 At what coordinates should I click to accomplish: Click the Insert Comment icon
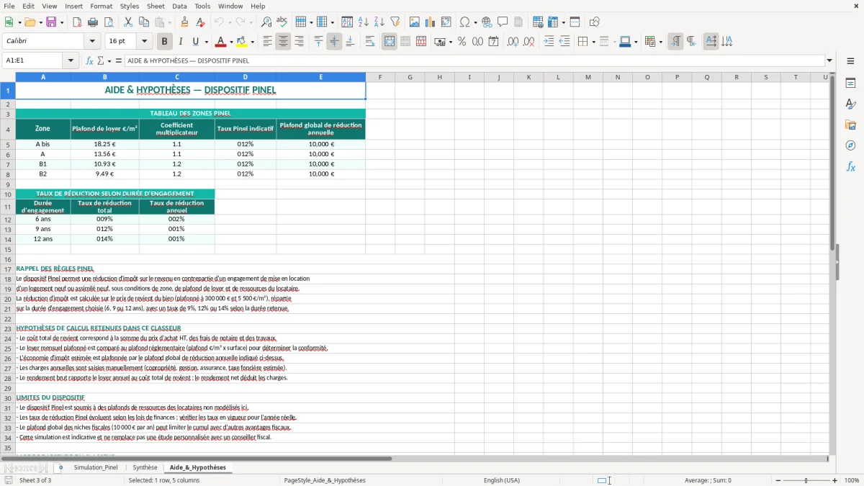click(x=503, y=22)
